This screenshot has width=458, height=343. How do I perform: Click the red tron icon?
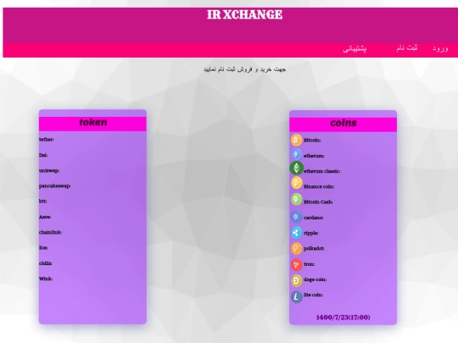pyautogui.click(x=296, y=265)
